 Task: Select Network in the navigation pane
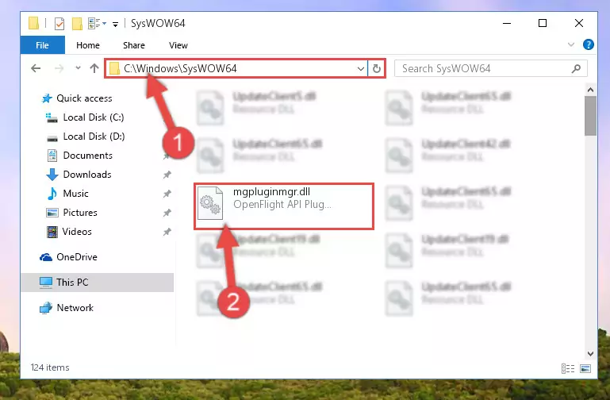pyautogui.click(x=75, y=307)
